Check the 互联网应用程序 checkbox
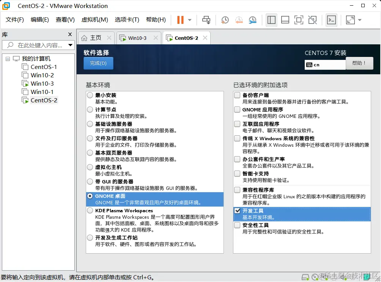 [237, 124]
